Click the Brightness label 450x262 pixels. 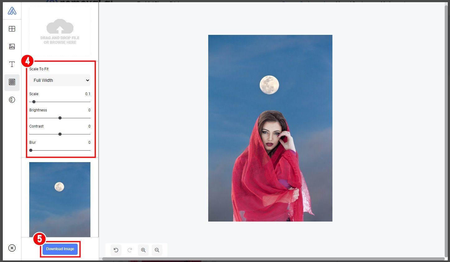(x=38, y=110)
